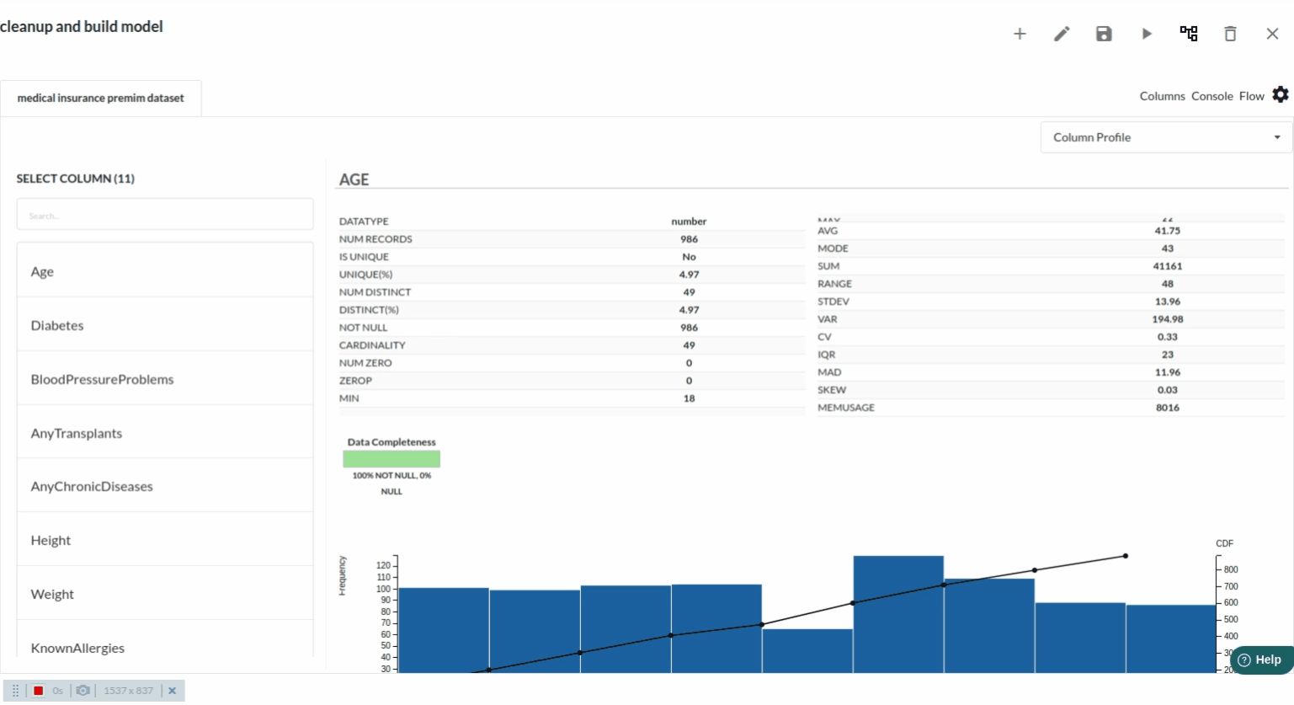Click the plus add icon in top toolbar
Screen dimensions: 1294x705
[1020, 34]
